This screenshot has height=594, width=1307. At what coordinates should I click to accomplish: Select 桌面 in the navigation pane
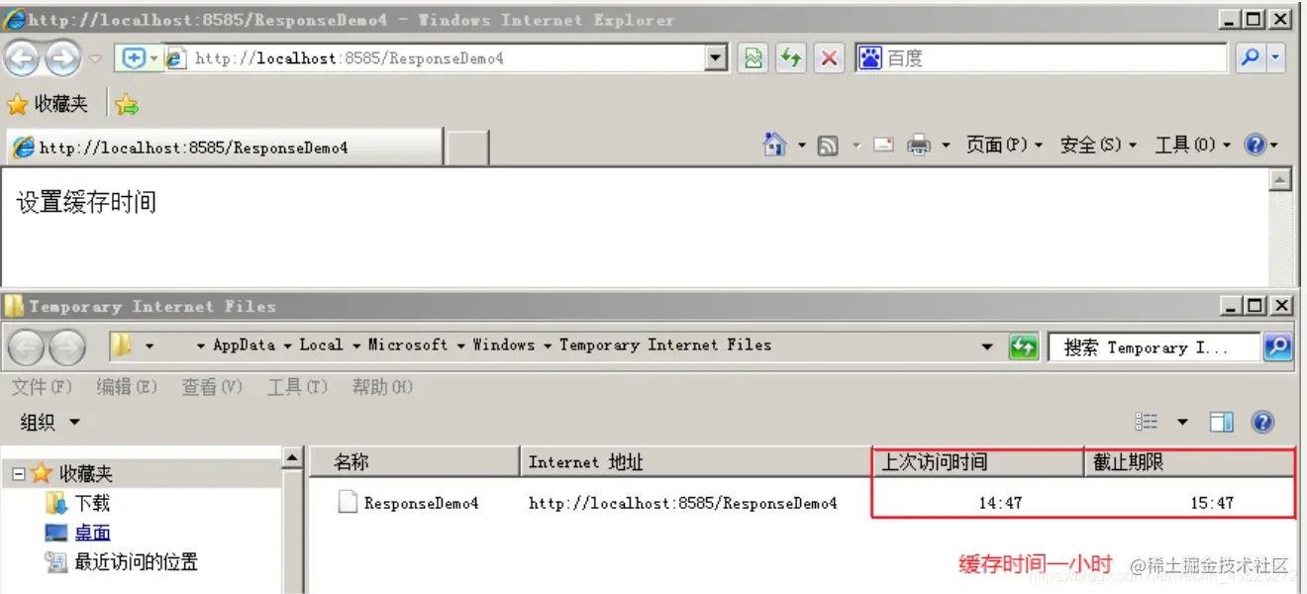coord(93,534)
